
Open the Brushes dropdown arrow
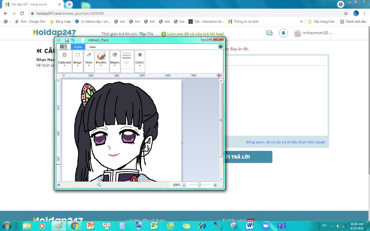click(101, 66)
